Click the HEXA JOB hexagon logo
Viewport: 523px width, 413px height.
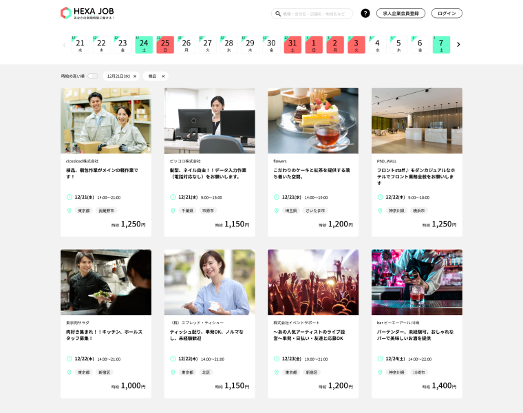point(66,13)
